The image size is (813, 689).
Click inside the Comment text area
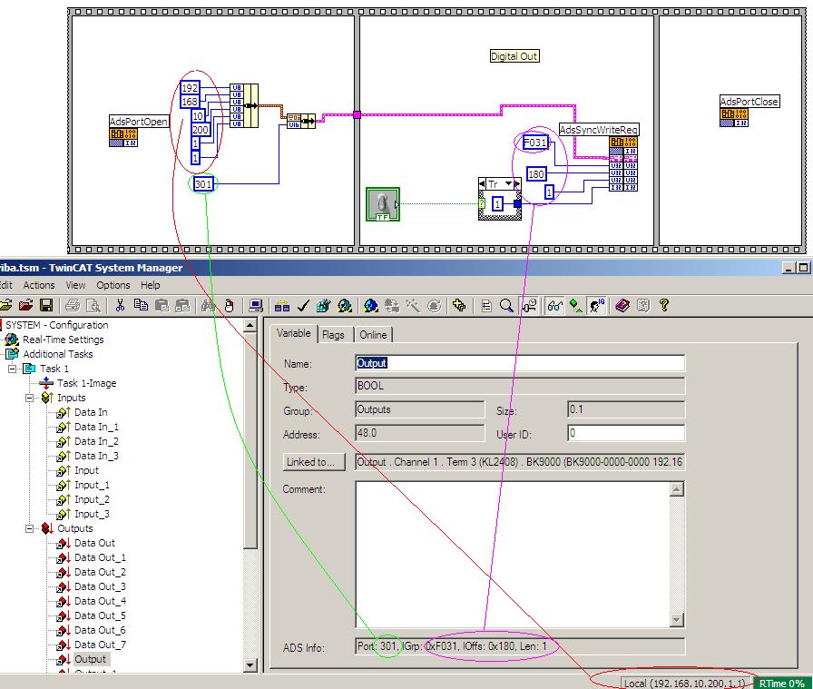[514, 554]
